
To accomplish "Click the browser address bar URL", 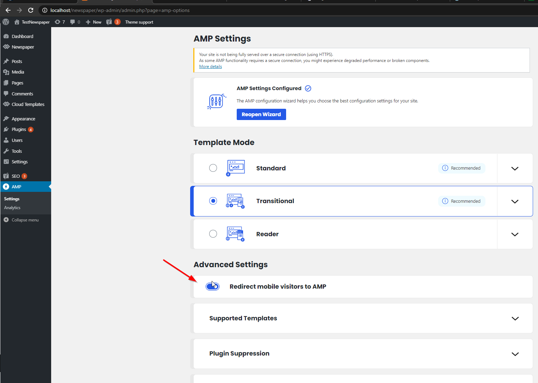I will (120, 10).
